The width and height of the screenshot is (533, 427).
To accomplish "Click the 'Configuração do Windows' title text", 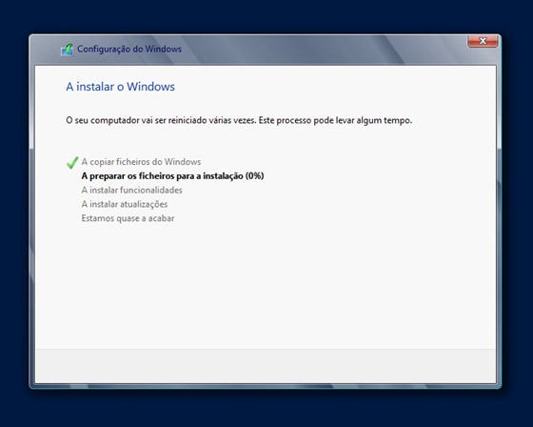I will 129,49.
